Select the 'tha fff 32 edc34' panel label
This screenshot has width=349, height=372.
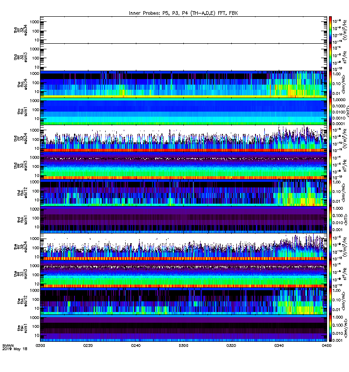pos(20,30)
